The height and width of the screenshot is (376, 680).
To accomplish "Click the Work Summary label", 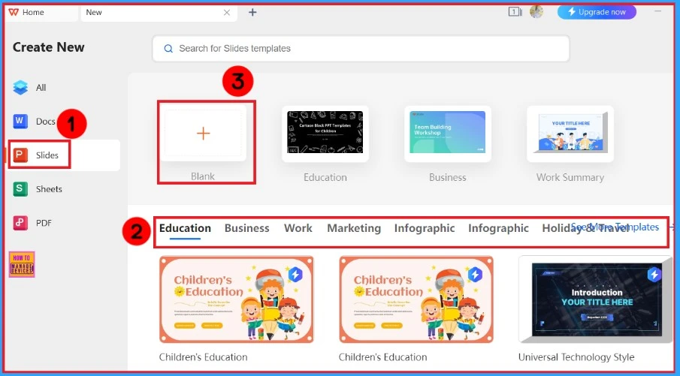I will 570,177.
